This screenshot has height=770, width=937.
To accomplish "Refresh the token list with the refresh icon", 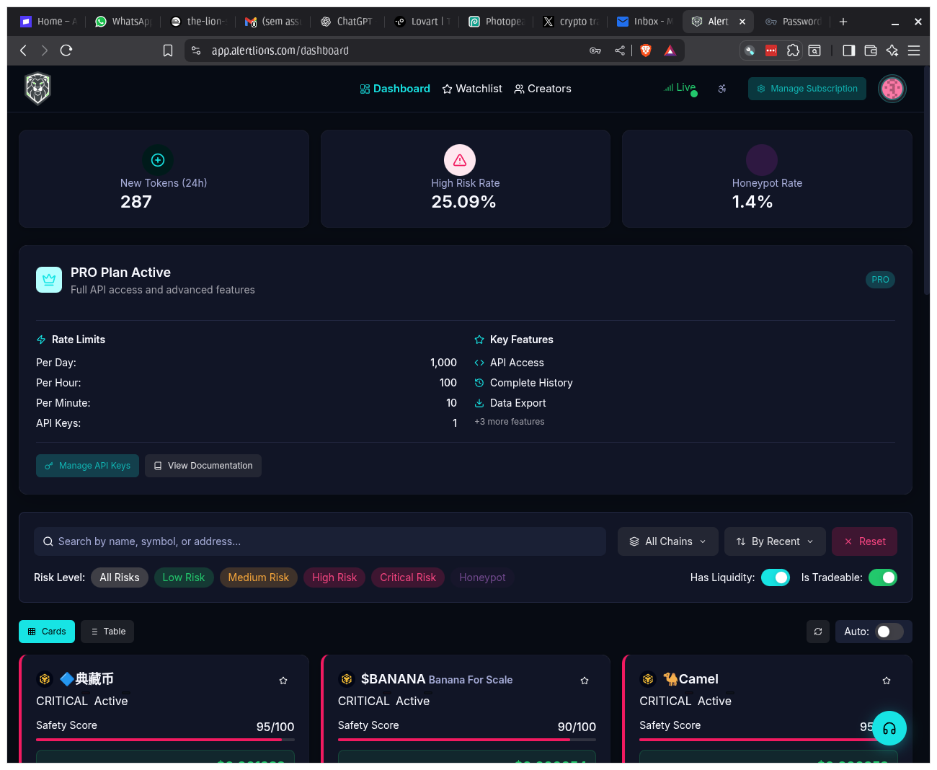I will [817, 631].
